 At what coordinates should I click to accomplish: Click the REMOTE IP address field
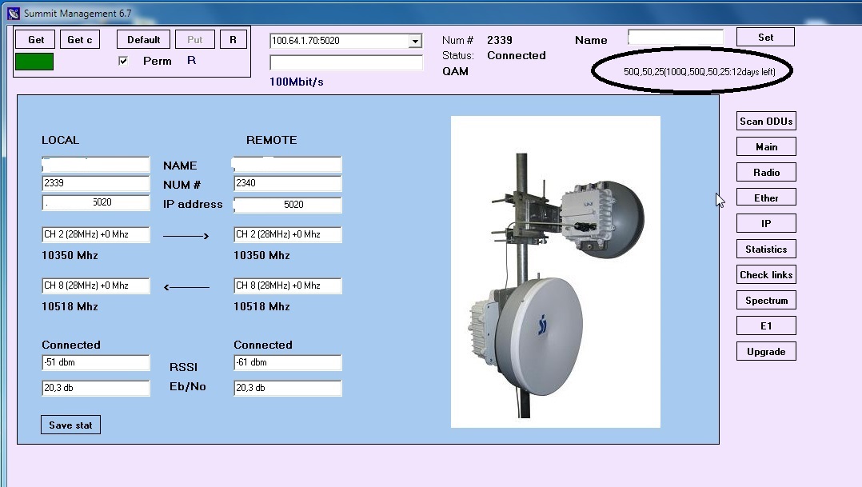click(288, 205)
